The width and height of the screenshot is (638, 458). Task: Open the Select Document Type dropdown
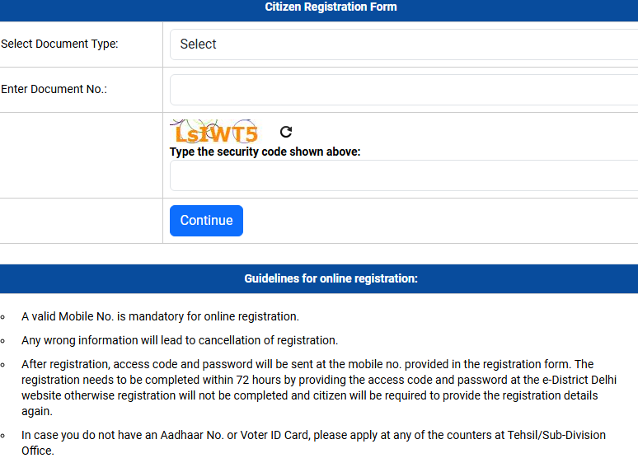tap(404, 44)
